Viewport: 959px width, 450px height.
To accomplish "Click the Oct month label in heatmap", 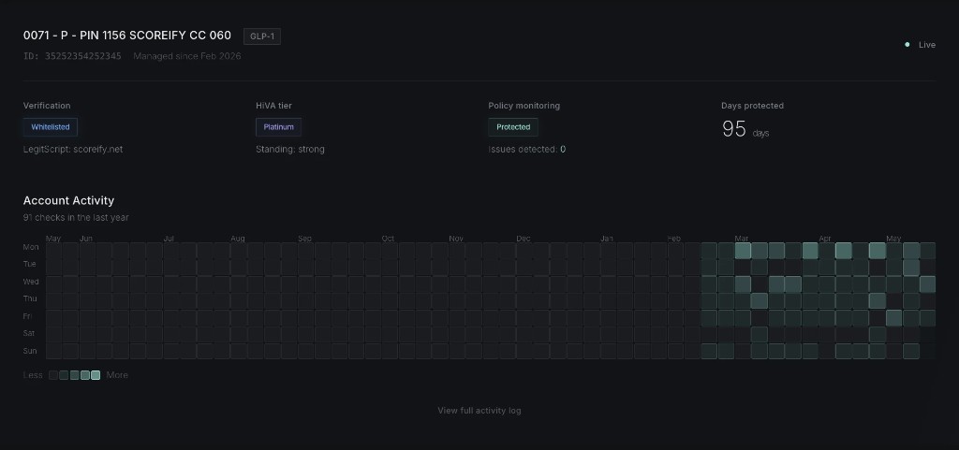I will [x=388, y=239].
